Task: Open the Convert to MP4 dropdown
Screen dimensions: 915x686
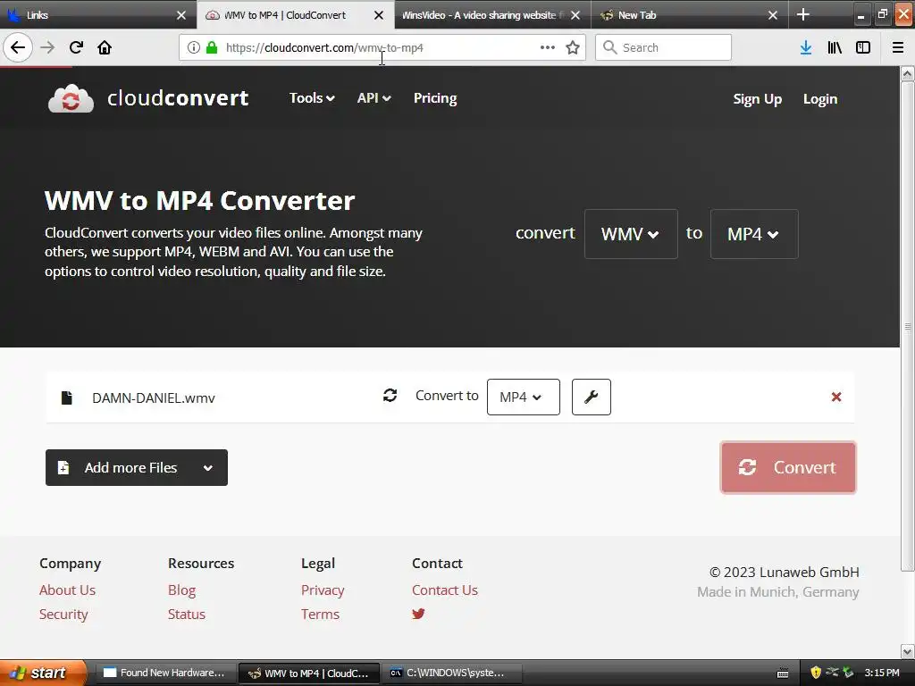Action: [x=524, y=397]
